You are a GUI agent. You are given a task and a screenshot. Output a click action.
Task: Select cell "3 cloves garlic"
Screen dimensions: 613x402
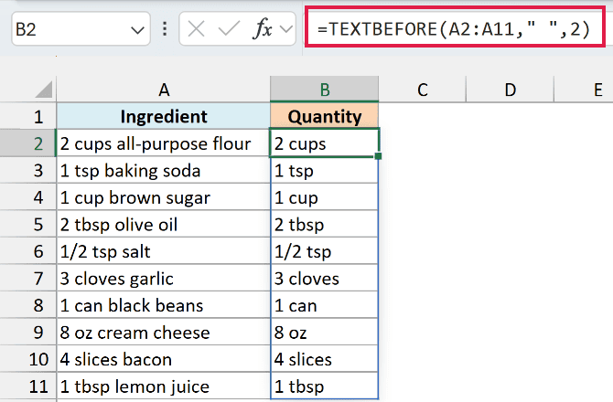tap(164, 278)
